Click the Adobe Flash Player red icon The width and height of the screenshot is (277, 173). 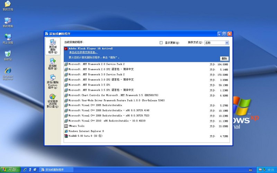click(x=66, y=49)
